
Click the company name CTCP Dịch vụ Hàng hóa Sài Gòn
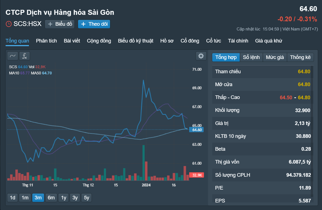click(60, 13)
